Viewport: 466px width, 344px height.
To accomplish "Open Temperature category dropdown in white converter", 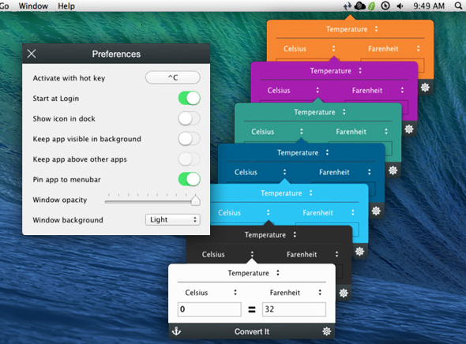I will (x=254, y=273).
